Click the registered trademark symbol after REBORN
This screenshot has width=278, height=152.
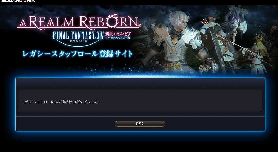point(140,26)
